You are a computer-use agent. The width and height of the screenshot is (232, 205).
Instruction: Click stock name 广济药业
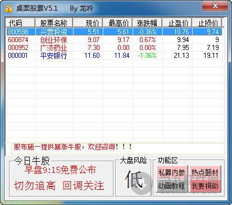point(53,48)
